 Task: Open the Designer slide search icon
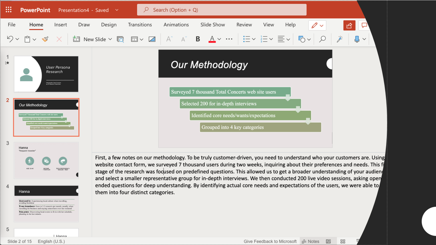click(120, 39)
